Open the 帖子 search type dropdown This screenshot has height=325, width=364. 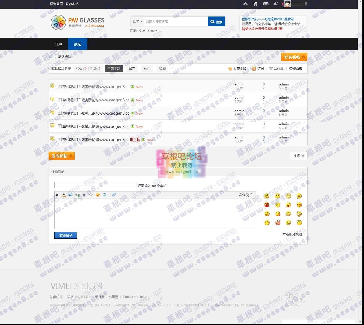click(137, 21)
